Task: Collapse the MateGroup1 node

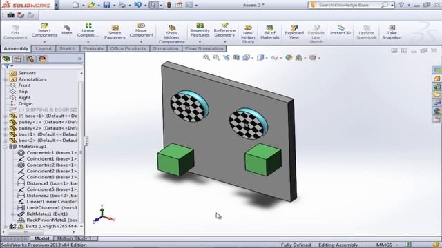Action: (x=5, y=147)
